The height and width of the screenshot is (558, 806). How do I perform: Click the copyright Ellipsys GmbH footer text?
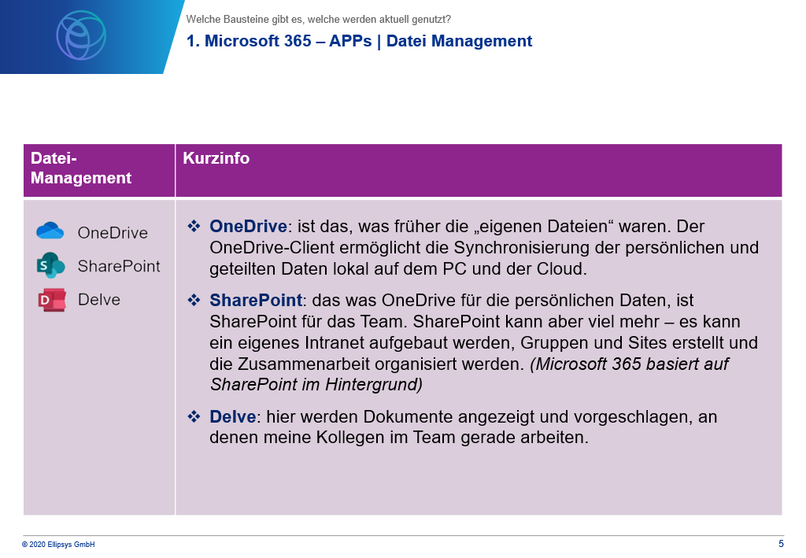pos(58,545)
